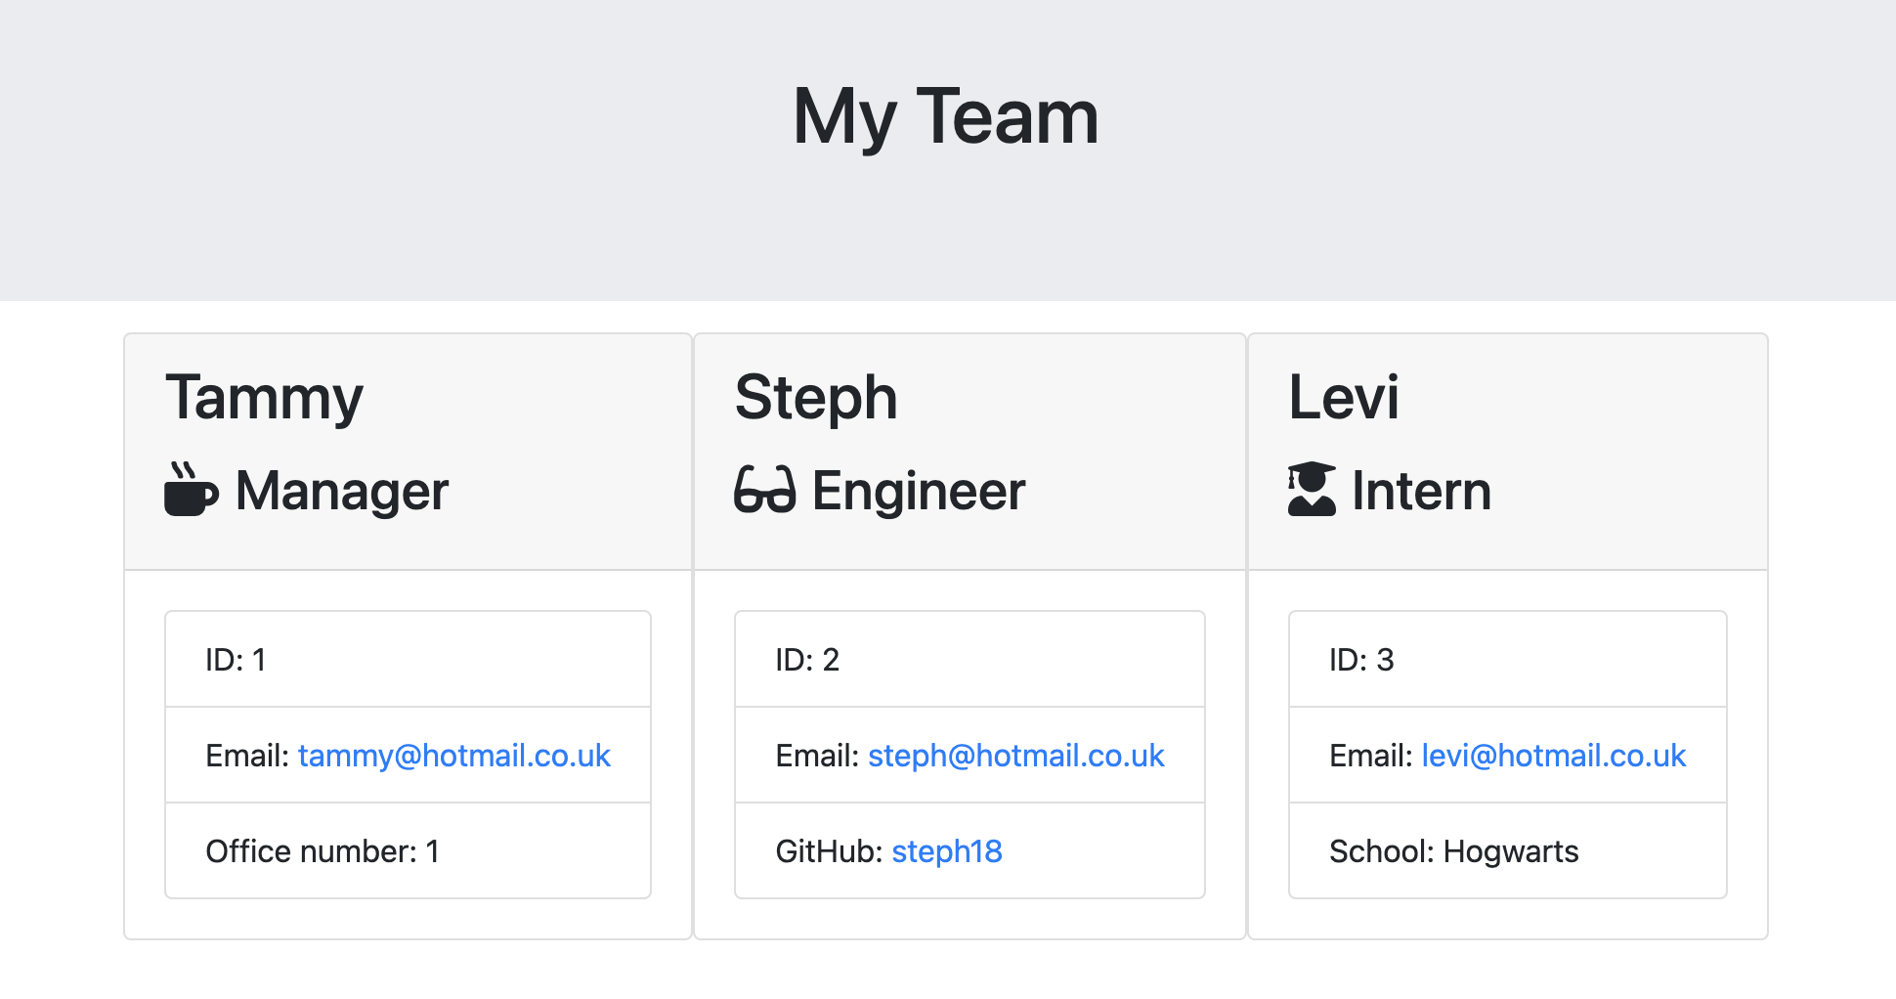Select the Tammy name heading
Image resolution: width=1896 pixels, height=999 pixels.
coord(264,399)
